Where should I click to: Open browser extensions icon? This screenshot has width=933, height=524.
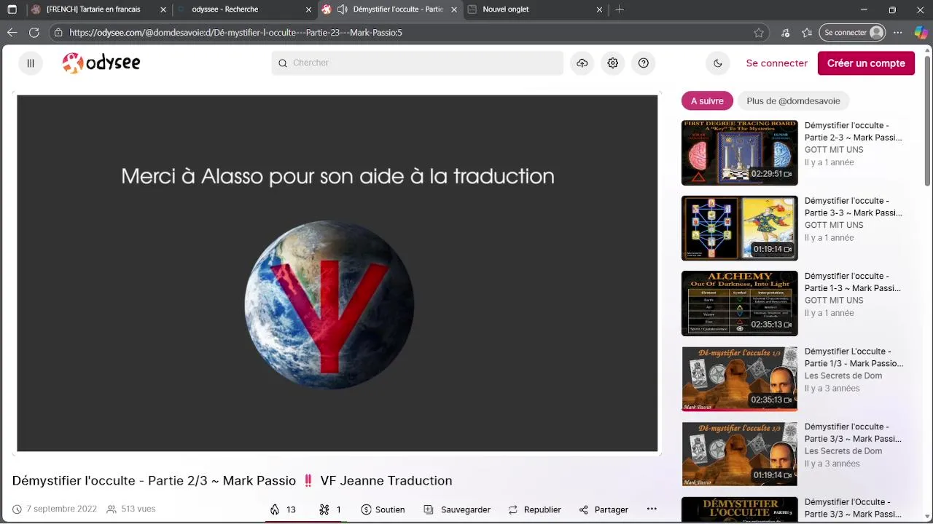point(785,33)
